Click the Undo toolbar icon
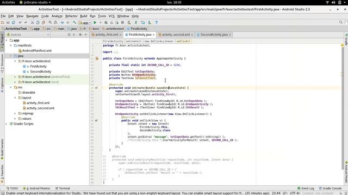Image resolution: width=348 pixels, height=195 pixels. 20,23
